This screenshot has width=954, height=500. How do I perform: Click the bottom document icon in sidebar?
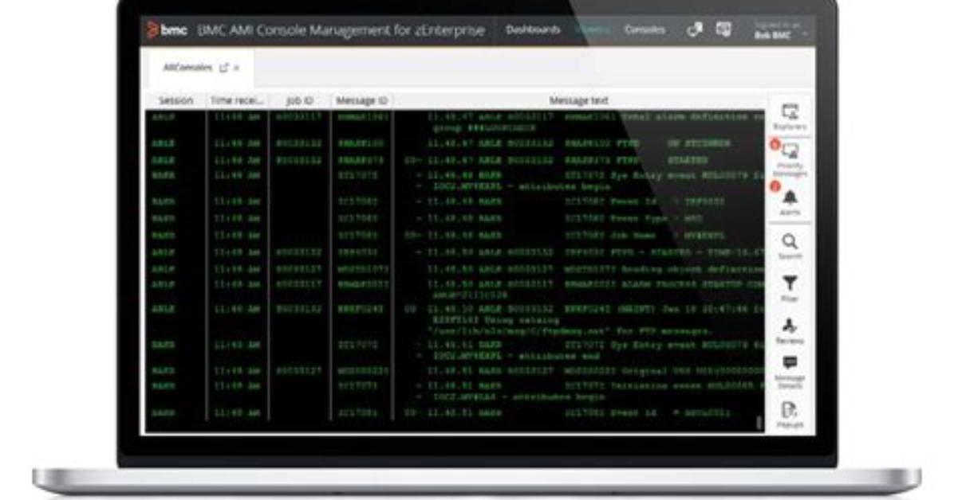click(x=789, y=410)
